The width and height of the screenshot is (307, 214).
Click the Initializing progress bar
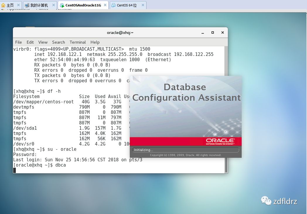pyautogui.click(x=185, y=150)
